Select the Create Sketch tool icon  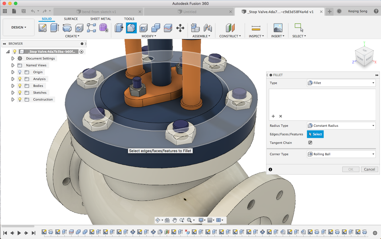[x=43, y=28]
